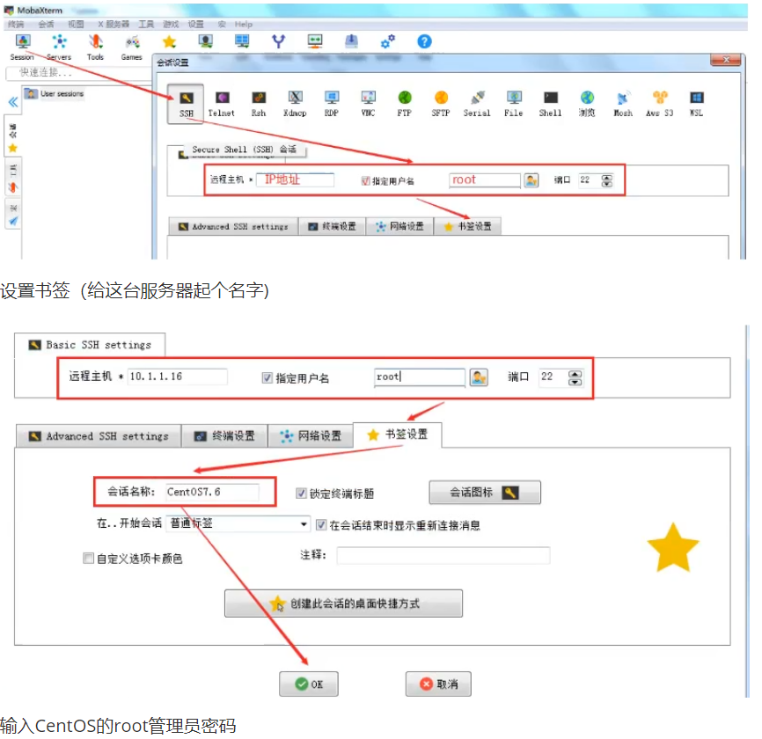Image resolution: width=762 pixels, height=739 pixels.
Task: Click the blue Y-shaped MultiExec toolbar icon
Action: click(x=278, y=41)
